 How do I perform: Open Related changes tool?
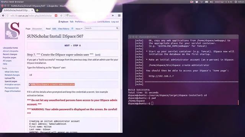point(12,75)
